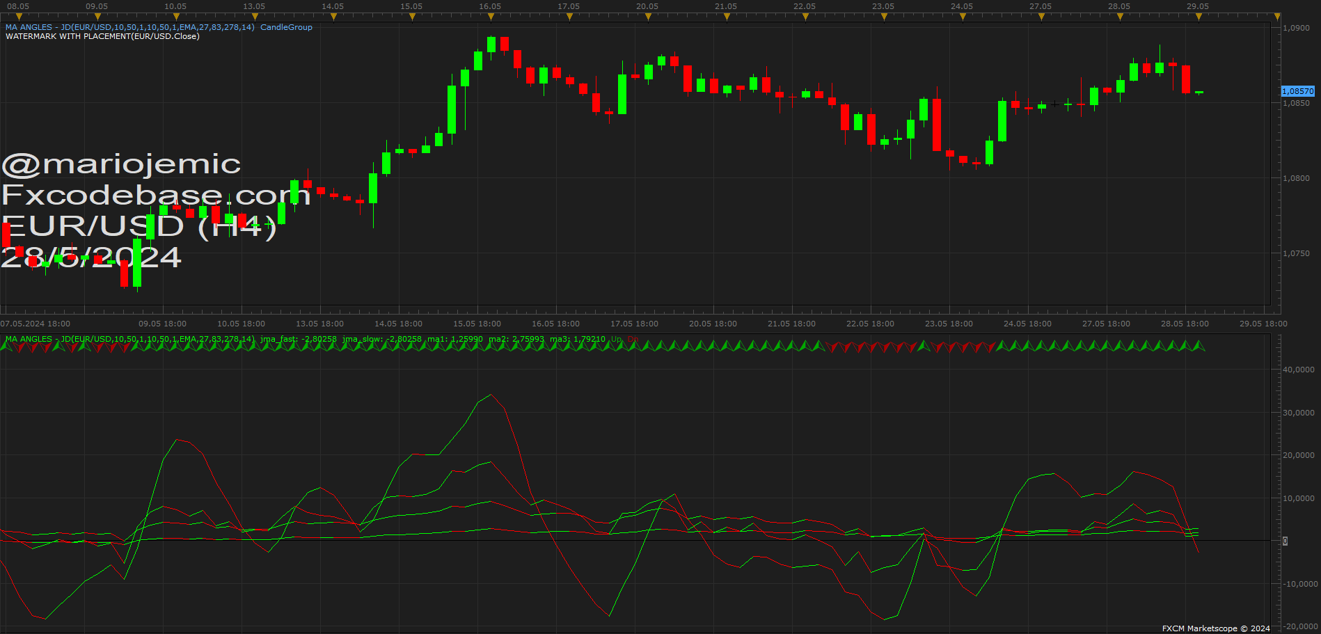1321x634 pixels.
Task: Click the yellow day marker under 24.05
Action: pos(963,16)
